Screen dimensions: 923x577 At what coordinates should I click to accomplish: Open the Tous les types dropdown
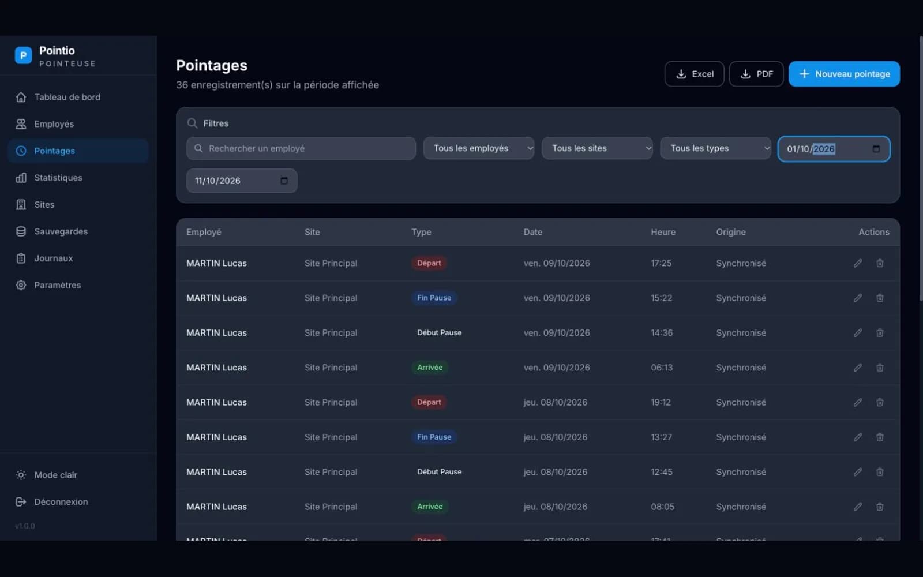(715, 148)
